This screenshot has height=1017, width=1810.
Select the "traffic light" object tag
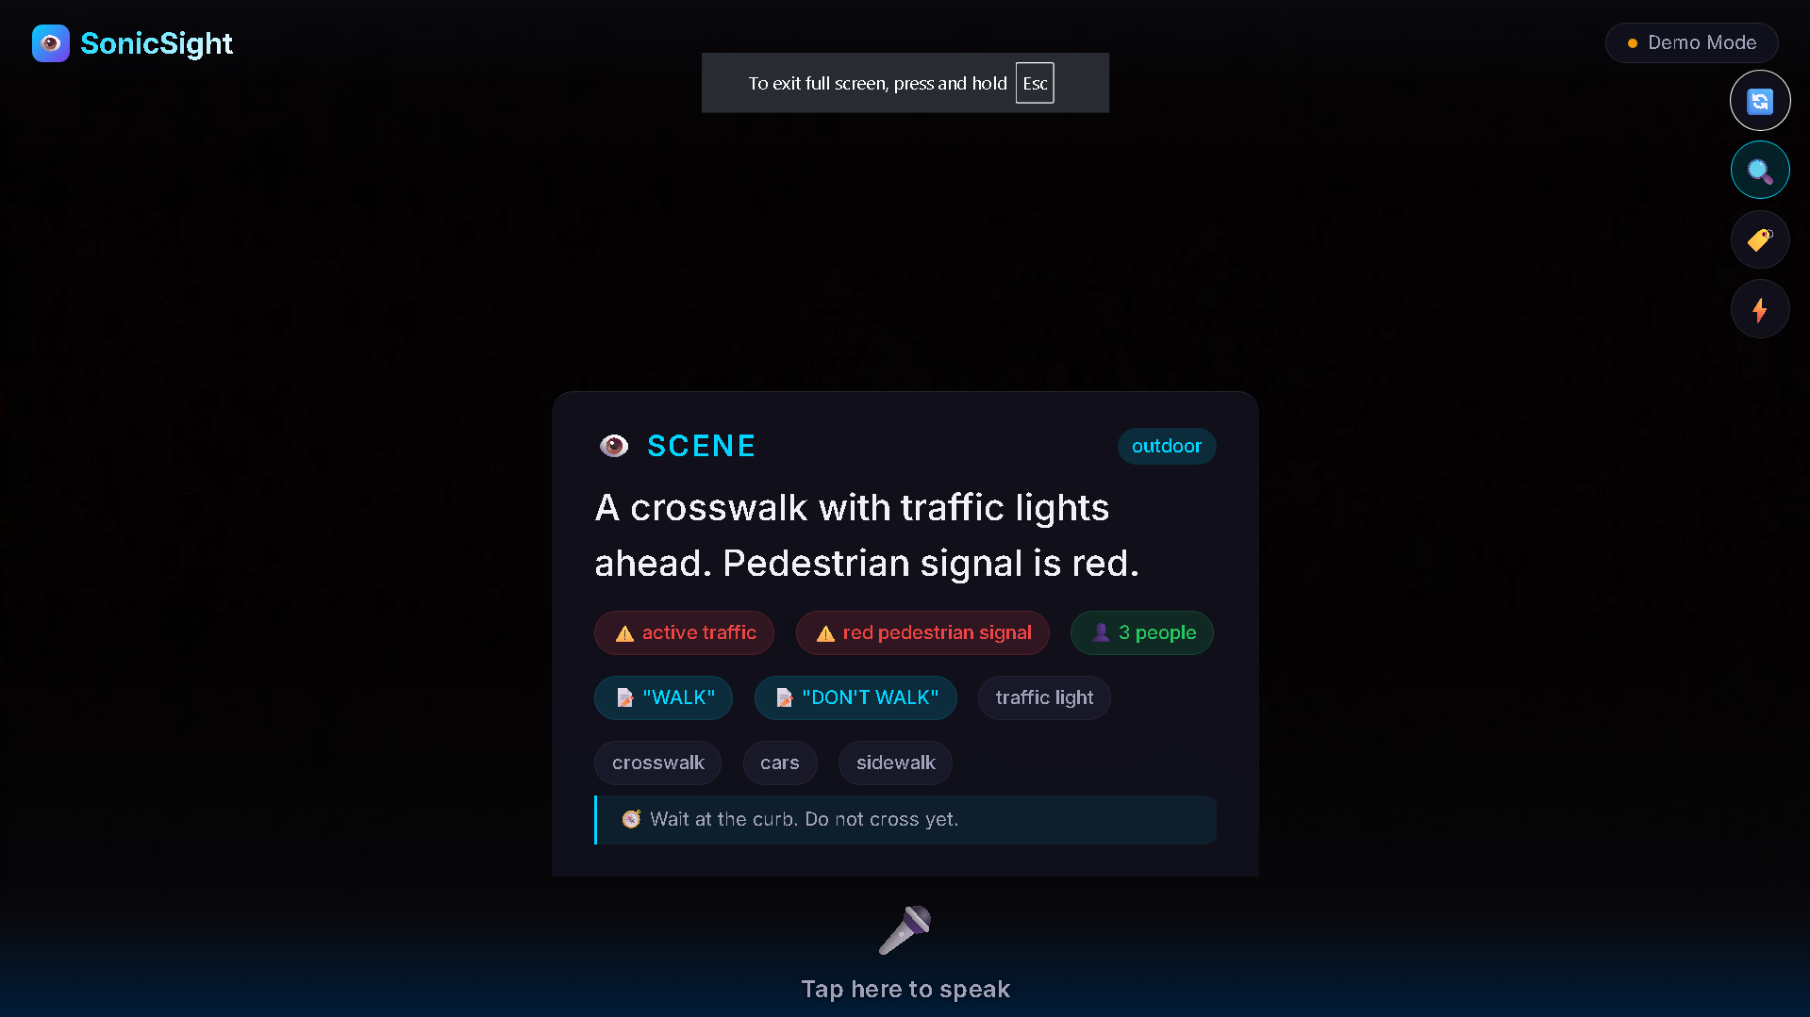pyautogui.click(x=1044, y=697)
